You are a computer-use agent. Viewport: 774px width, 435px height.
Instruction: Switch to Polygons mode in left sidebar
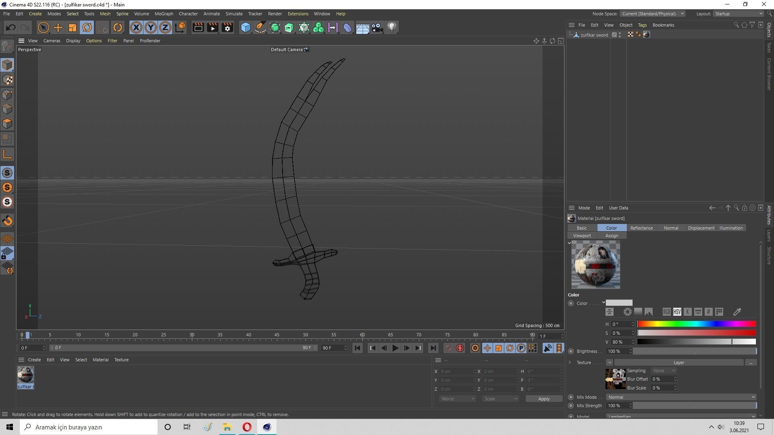pyautogui.click(x=7, y=124)
